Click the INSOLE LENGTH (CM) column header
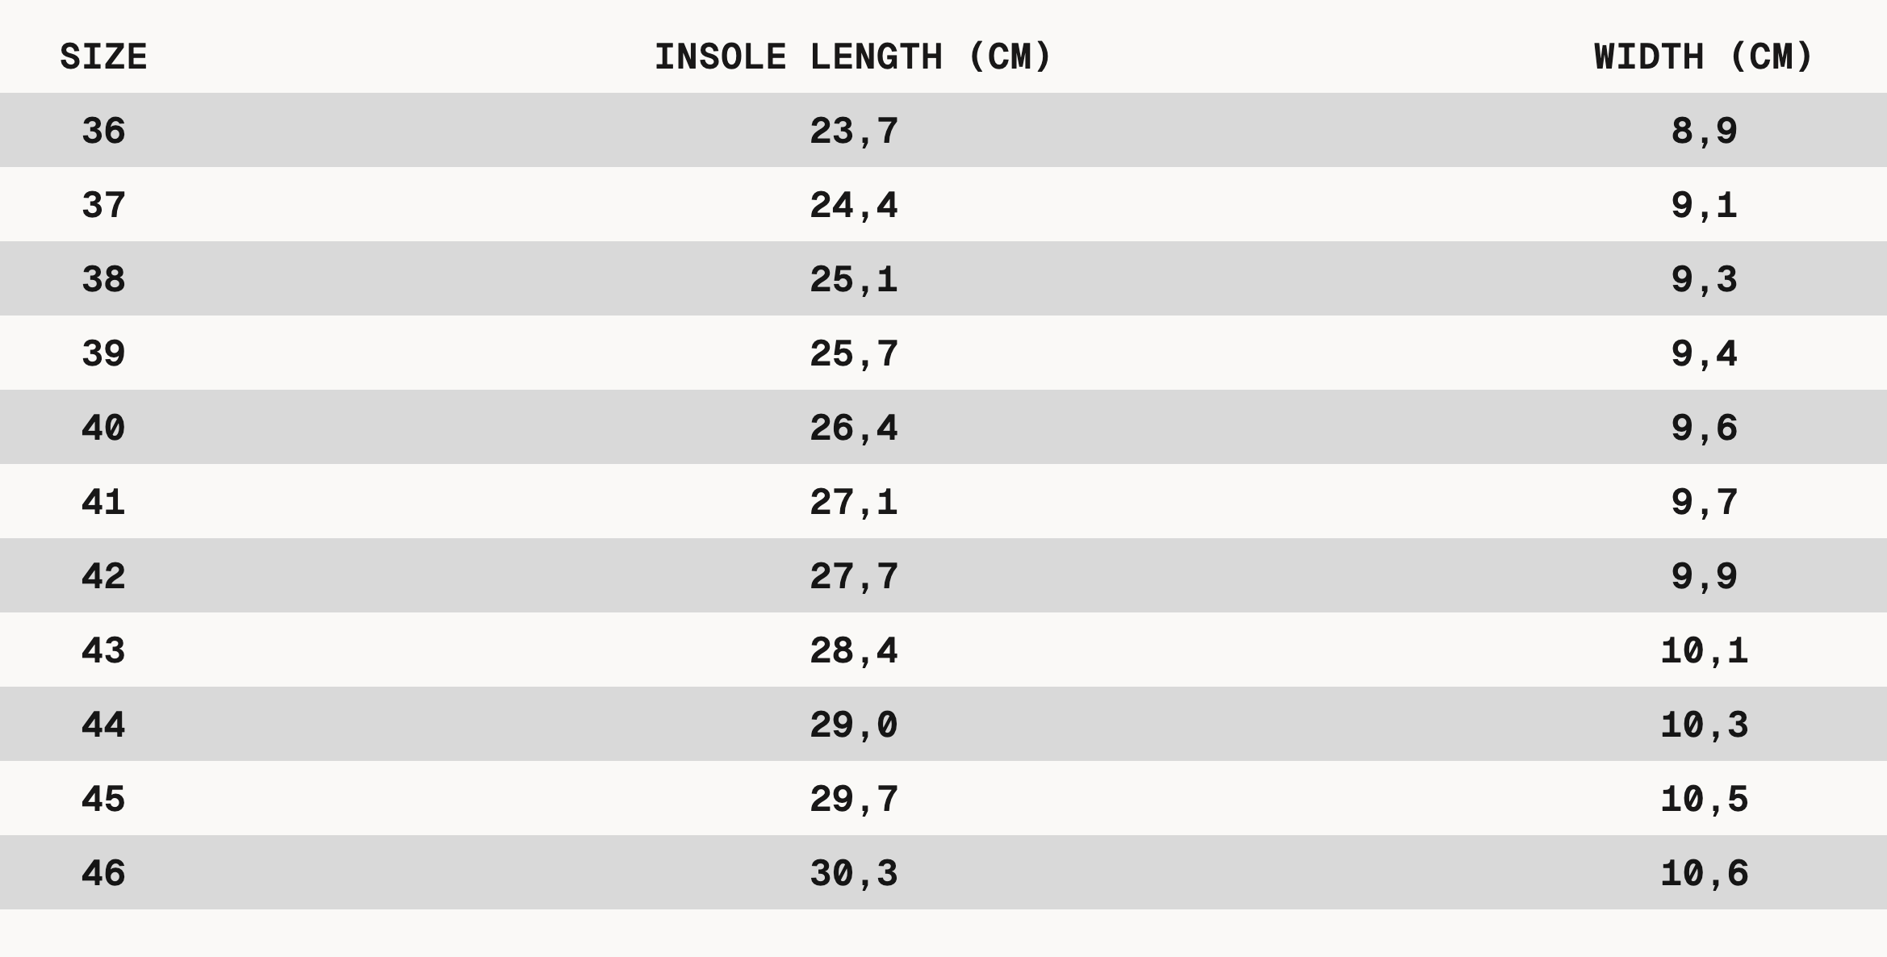The width and height of the screenshot is (1887, 957). pos(853,57)
